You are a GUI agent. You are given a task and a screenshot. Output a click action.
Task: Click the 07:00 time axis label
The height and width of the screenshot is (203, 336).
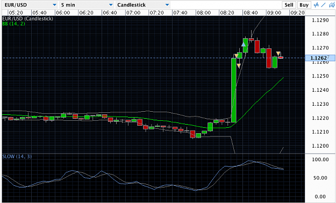[x=133, y=13]
